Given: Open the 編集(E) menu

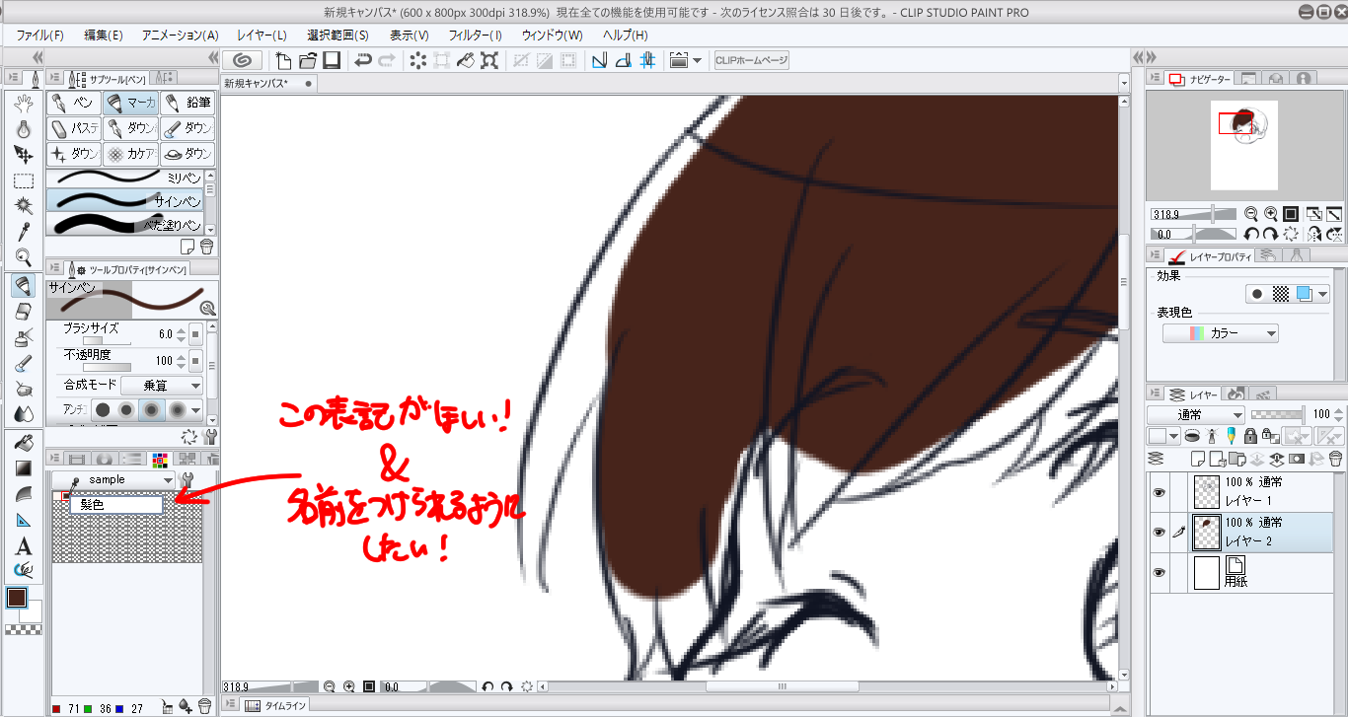Looking at the screenshot, I should 104,35.
